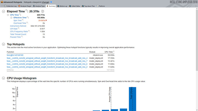Screen dimensions: 198x111
Task: Click the Advanced Hotspots orange icon in title
Action: tap(2, 2)
